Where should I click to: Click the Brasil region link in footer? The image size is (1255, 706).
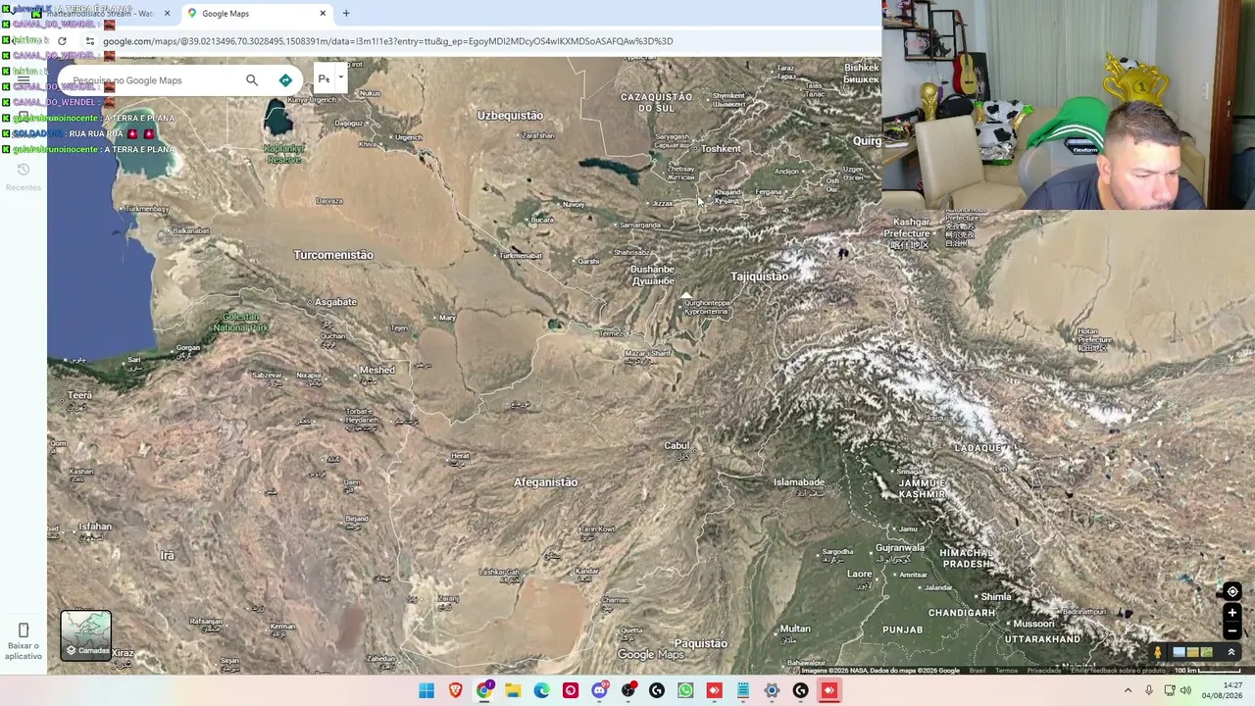(978, 671)
